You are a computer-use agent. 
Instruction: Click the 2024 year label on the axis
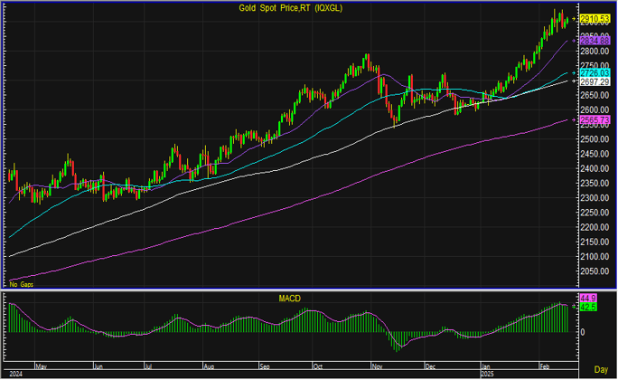pos(15,373)
